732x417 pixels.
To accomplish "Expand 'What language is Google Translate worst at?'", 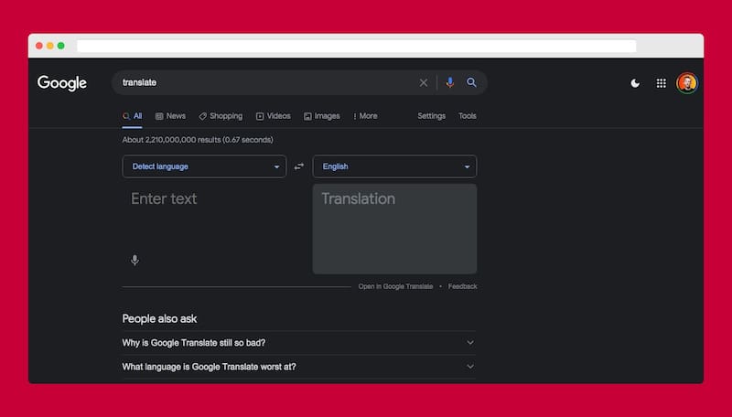I will pyautogui.click(x=298, y=367).
